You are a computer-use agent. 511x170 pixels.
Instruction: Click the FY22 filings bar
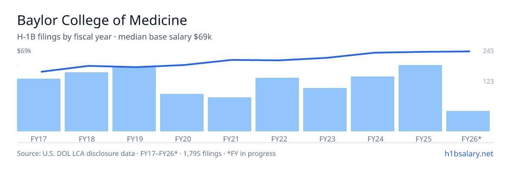(277, 105)
